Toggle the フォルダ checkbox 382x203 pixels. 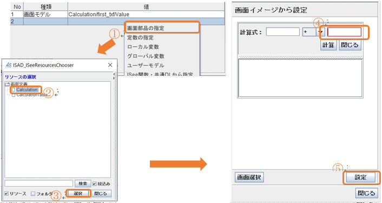(x=33, y=194)
